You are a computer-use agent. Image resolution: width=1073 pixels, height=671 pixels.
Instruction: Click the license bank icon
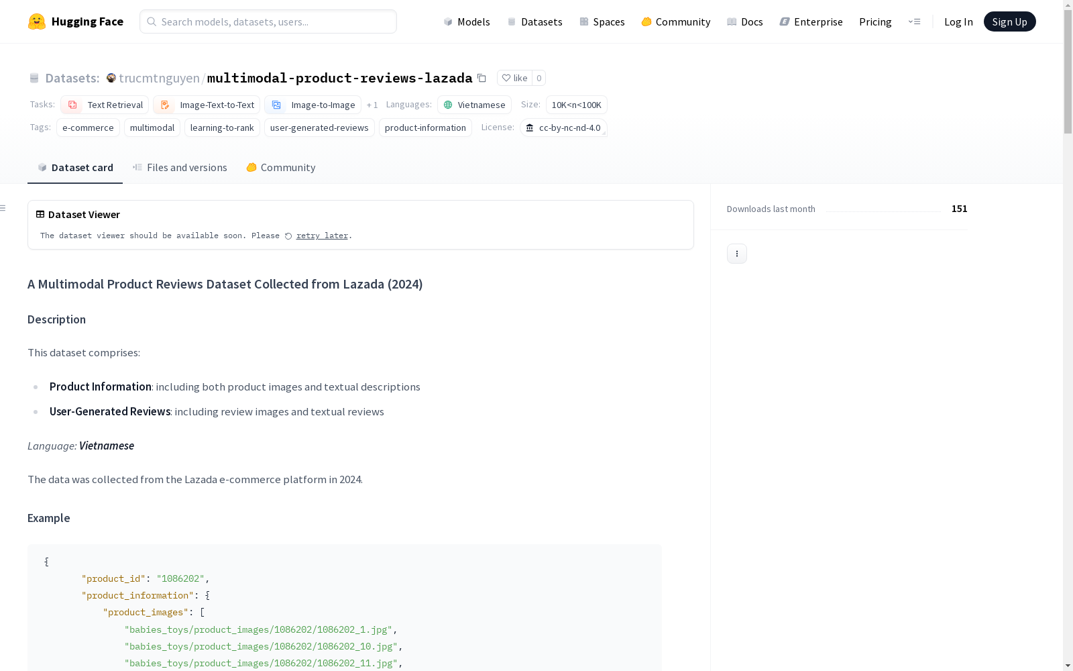tap(530, 127)
